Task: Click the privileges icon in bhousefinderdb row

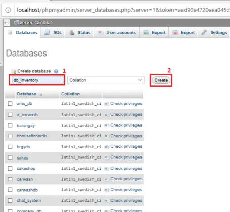Action: [107, 136]
